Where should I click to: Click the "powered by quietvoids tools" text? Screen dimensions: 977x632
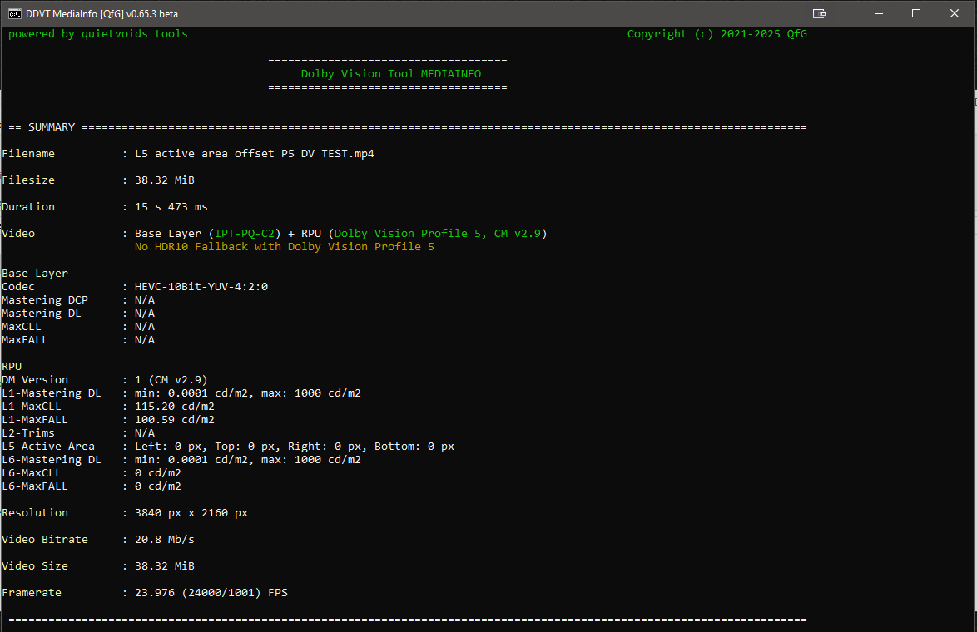coord(98,34)
